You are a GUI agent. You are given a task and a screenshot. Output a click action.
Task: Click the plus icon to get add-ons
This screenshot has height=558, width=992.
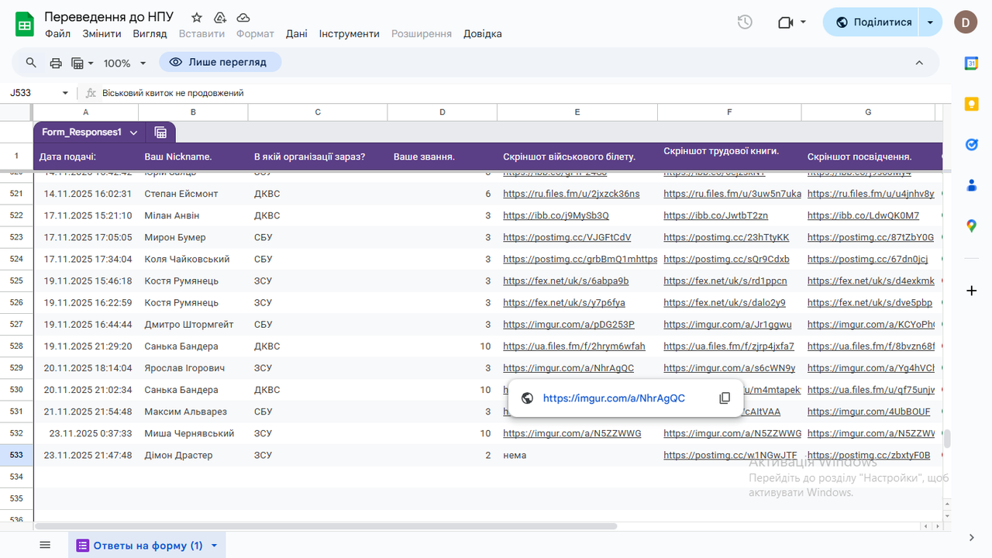971,291
